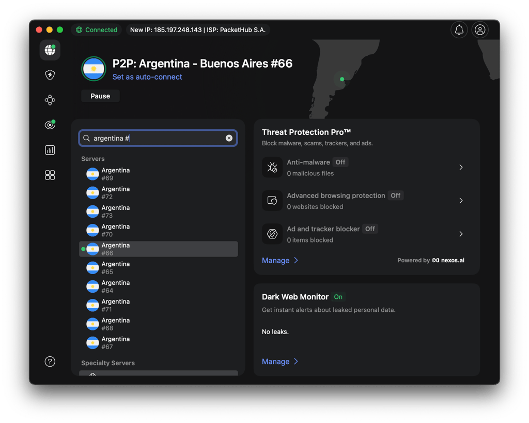The image size is (529, 423).
Task: Click the '0 items blocked' text
Action: [310, 240]
